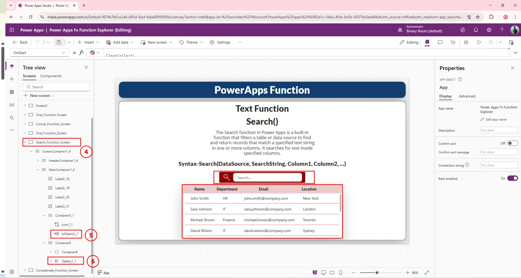The width and height of the screenshot is (521, 278).
Task: Open the Advanced properties tab
Action: point(467,96)
